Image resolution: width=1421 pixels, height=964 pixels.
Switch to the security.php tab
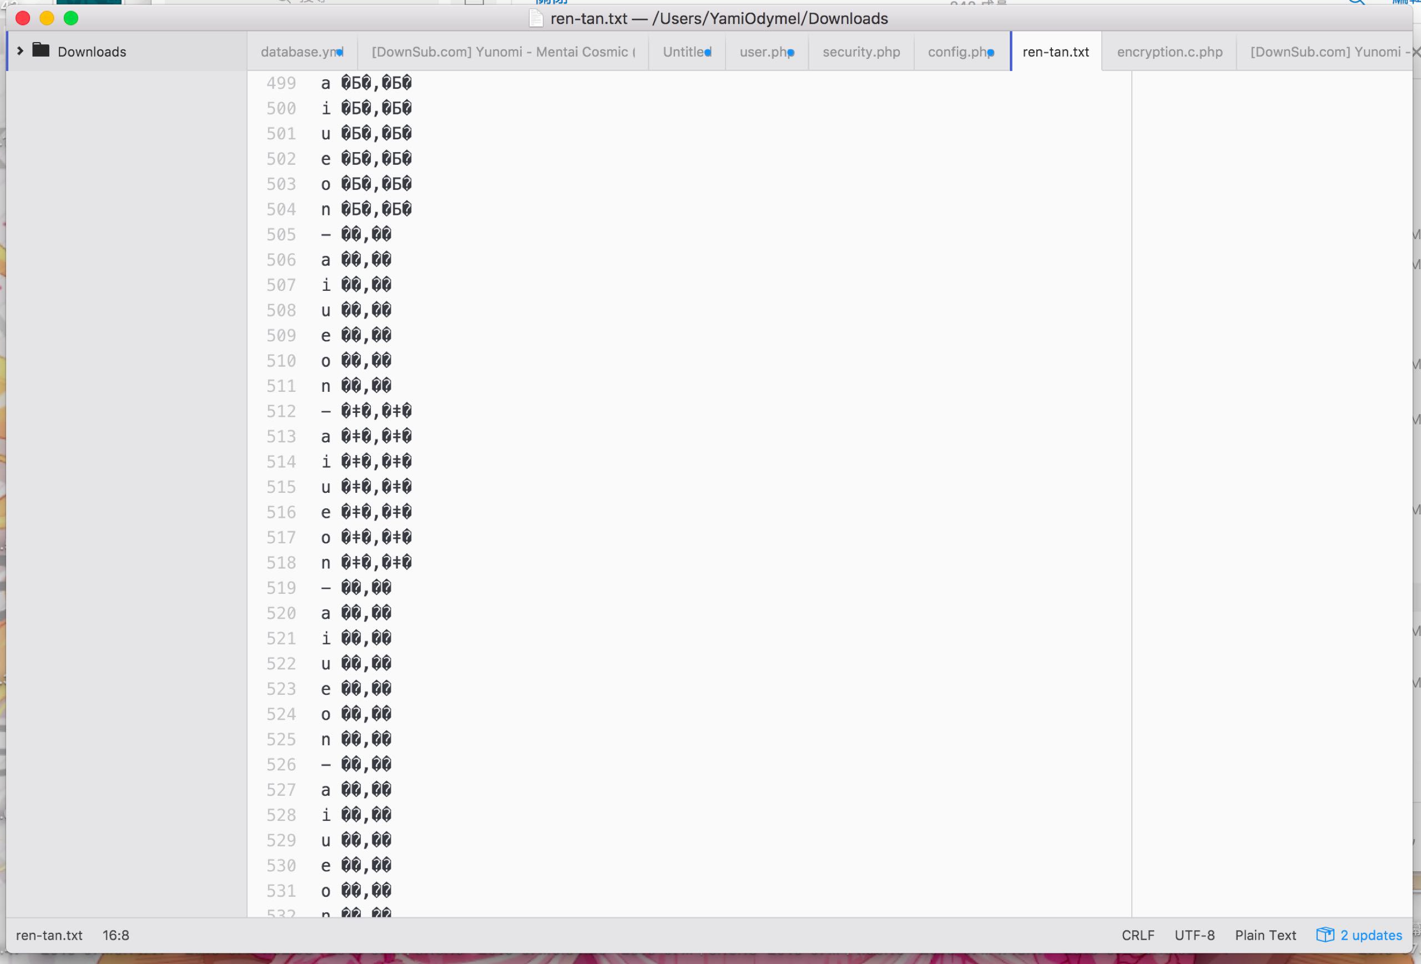(861, 52)
